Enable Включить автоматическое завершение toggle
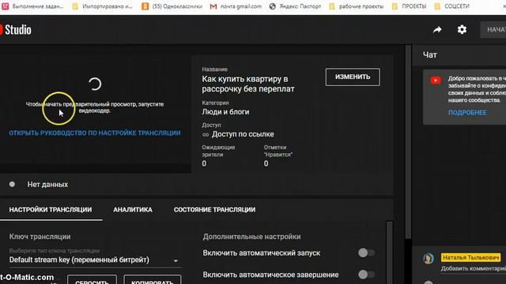The image size is (506, 284). click(x=366, y=275)
